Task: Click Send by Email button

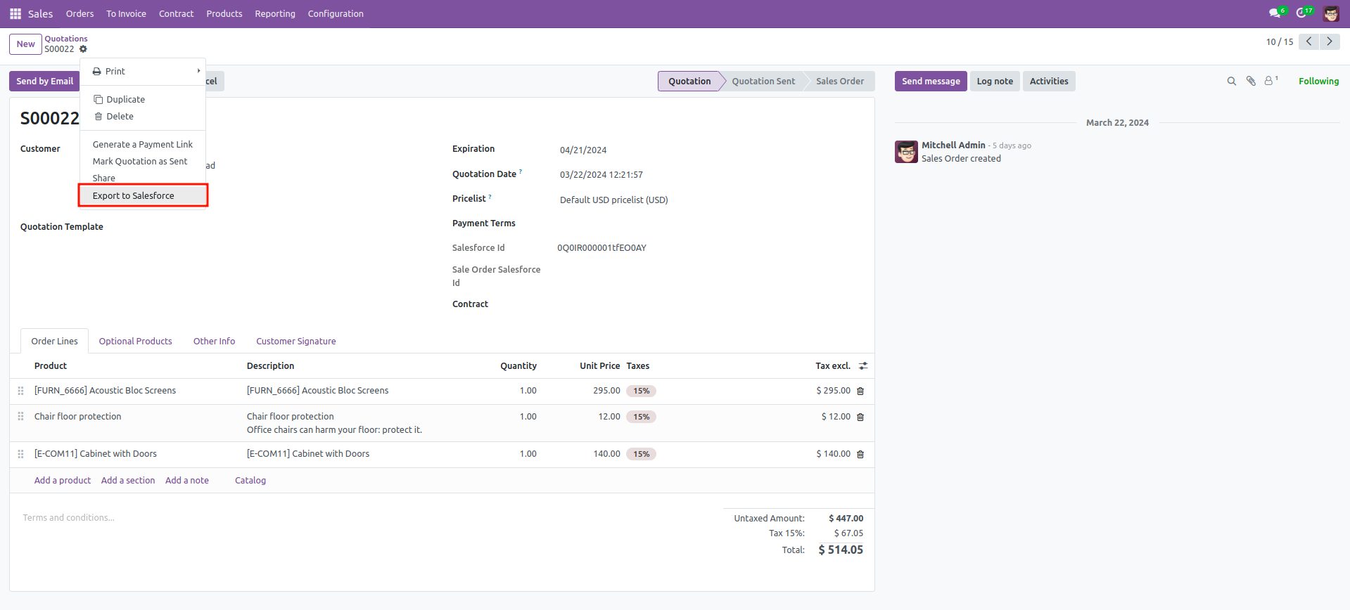Action: coord(44,82)
